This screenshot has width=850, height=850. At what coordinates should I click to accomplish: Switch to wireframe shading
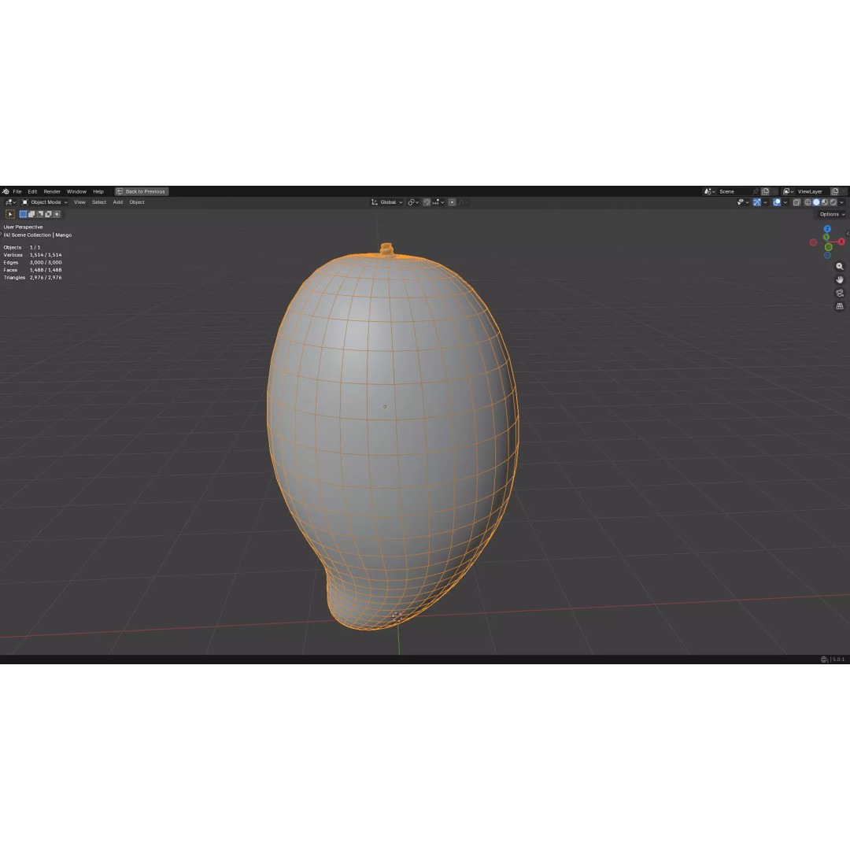tap(807, 202)
